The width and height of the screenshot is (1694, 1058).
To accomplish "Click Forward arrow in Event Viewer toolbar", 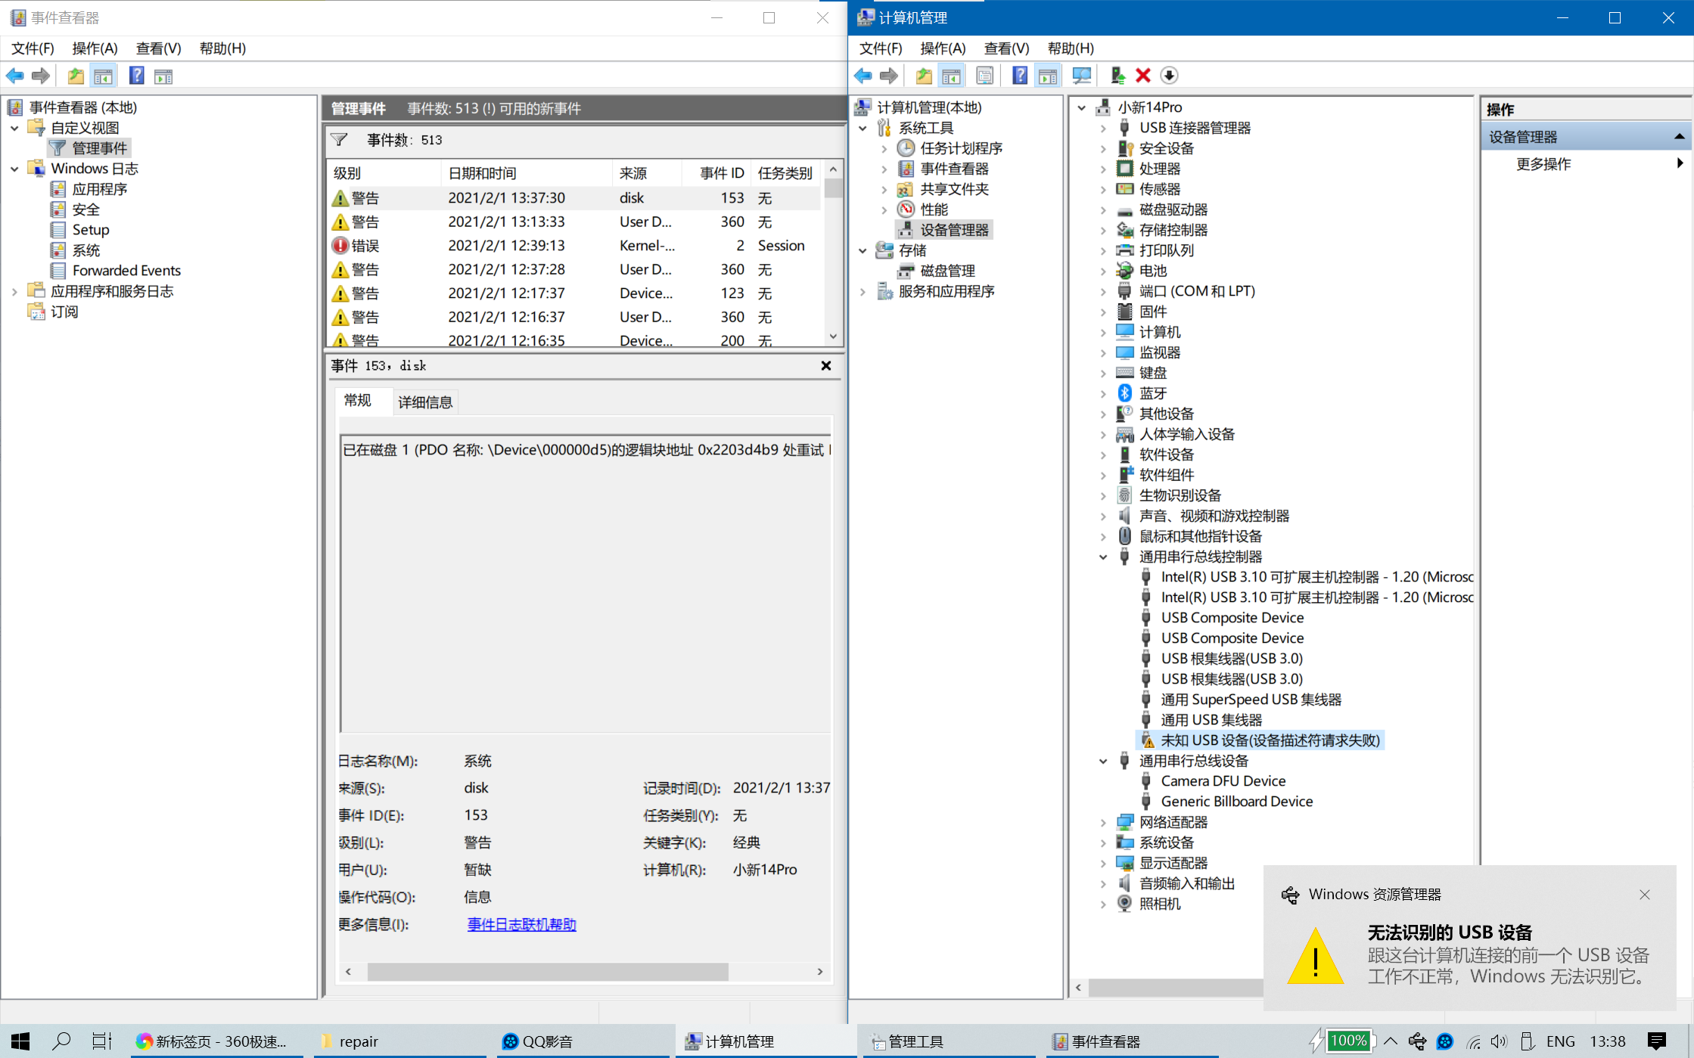I will click(41, 76).
